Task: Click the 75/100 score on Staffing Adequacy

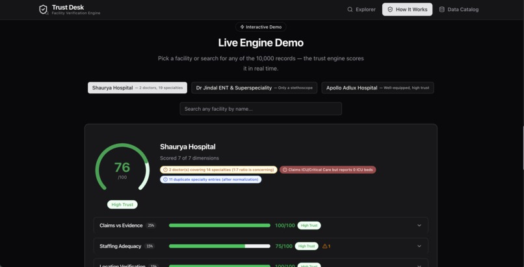Action: 283,246
